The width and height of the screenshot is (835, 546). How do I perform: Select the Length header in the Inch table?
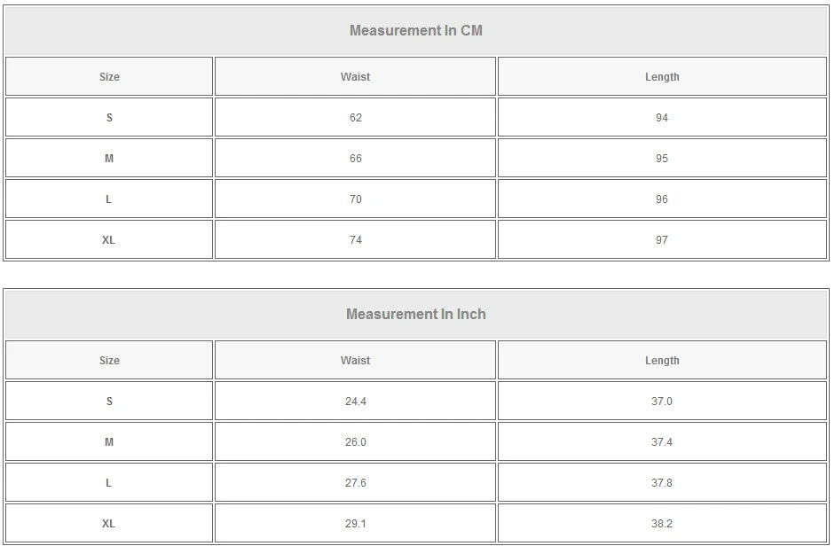(x=662, y=361)
